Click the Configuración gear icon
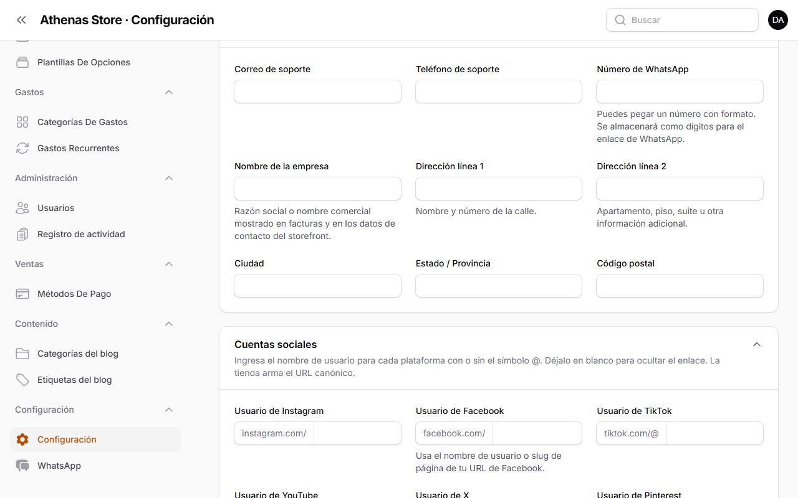 click(22, 439)
